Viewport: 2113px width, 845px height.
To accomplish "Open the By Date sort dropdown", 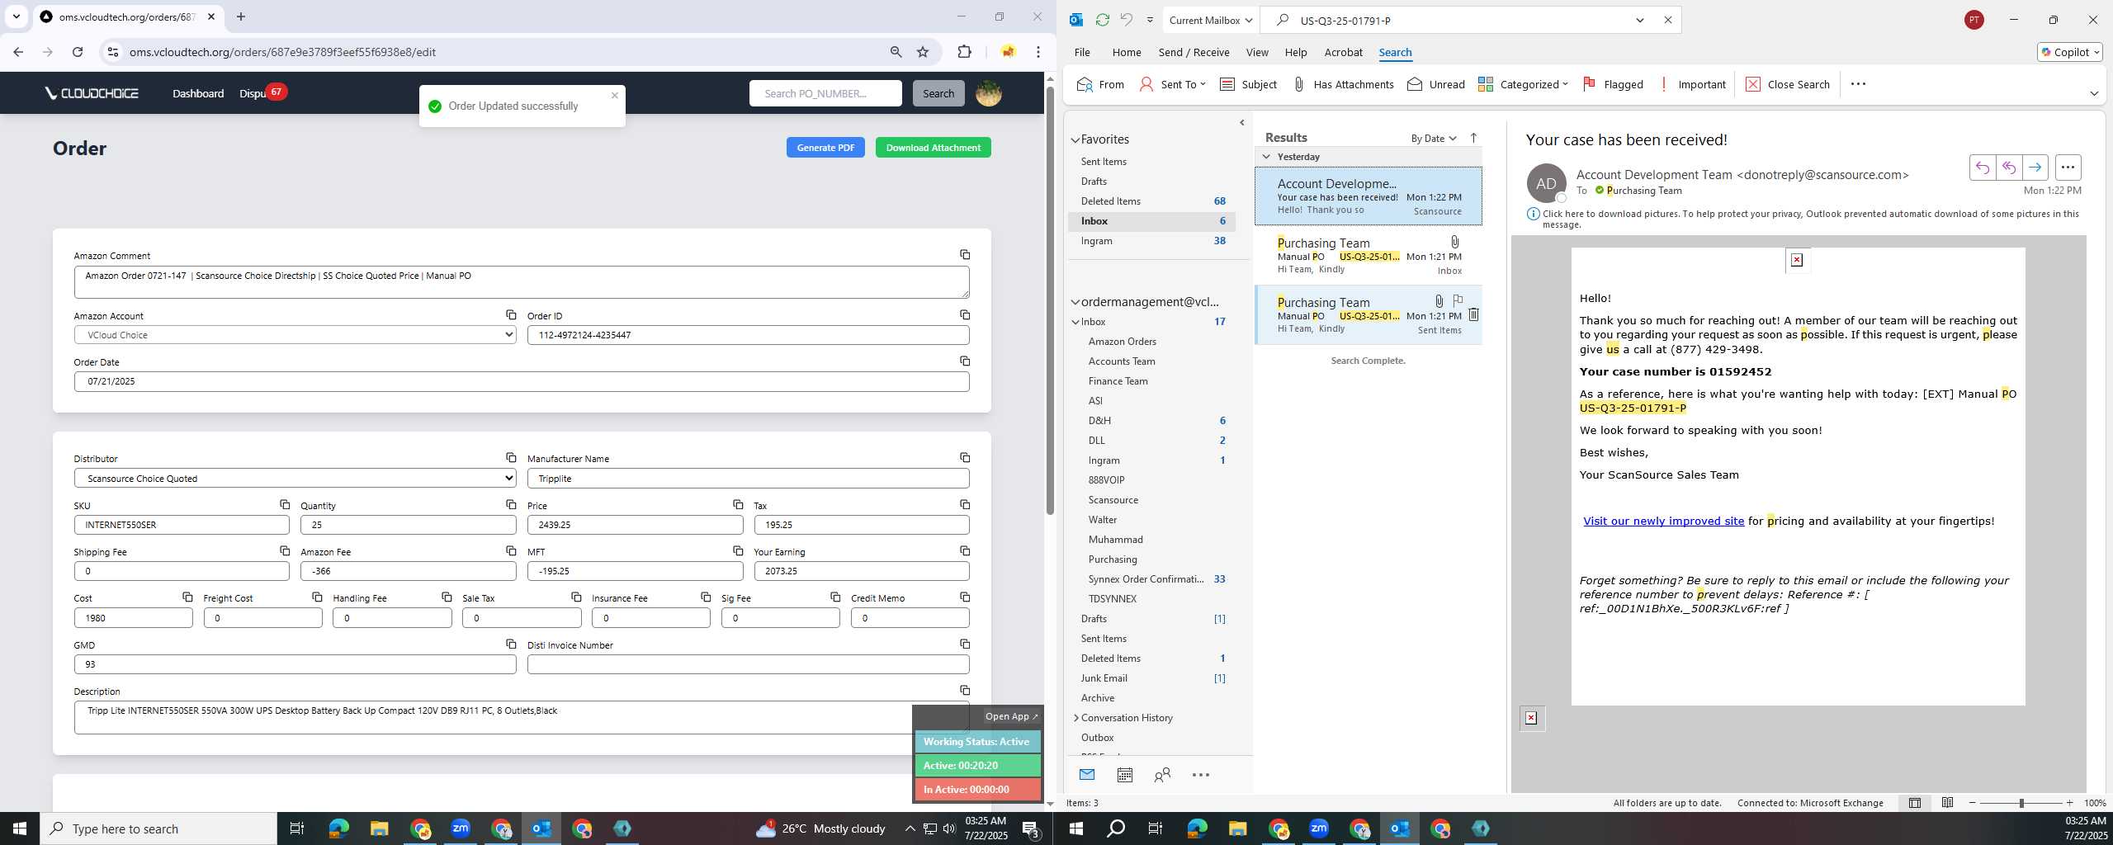I will (1434, 138).
